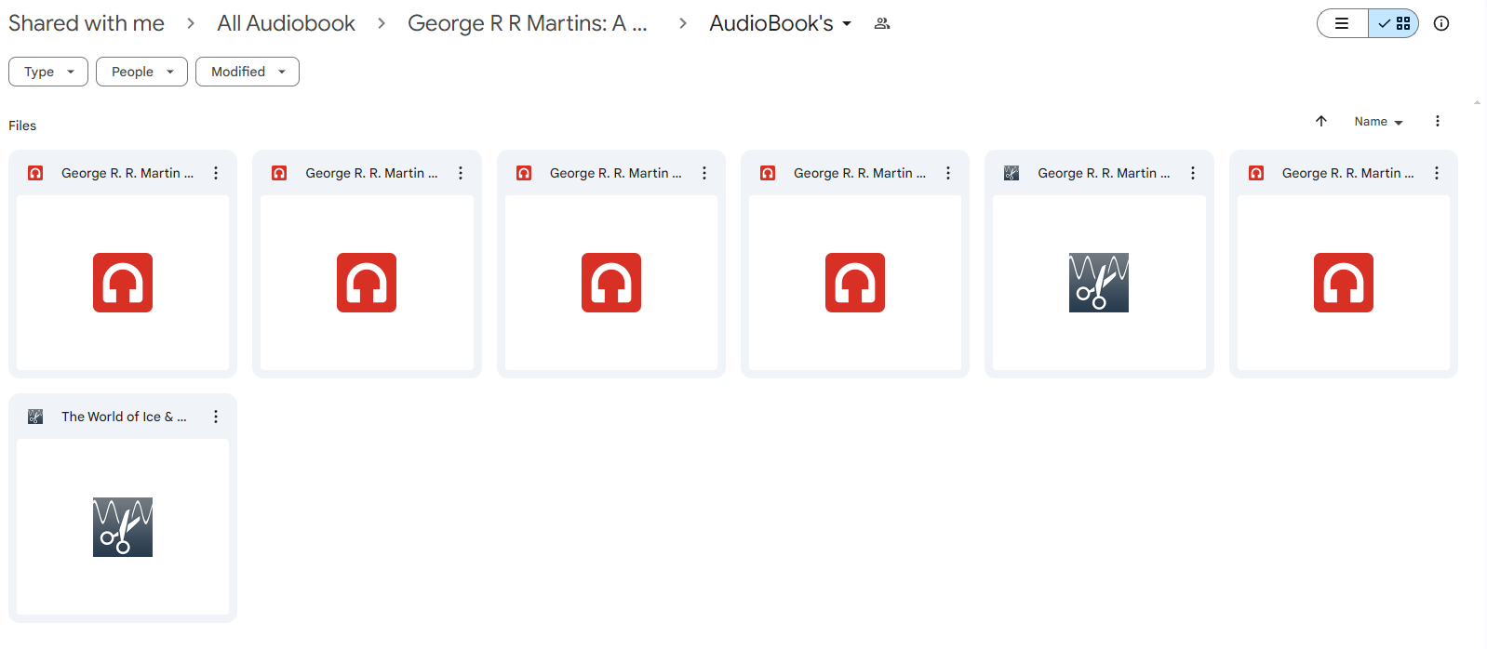This screenshot has height=649, width=1487.
Task: Open the People filter dropdown
Action: pos(141,72)
